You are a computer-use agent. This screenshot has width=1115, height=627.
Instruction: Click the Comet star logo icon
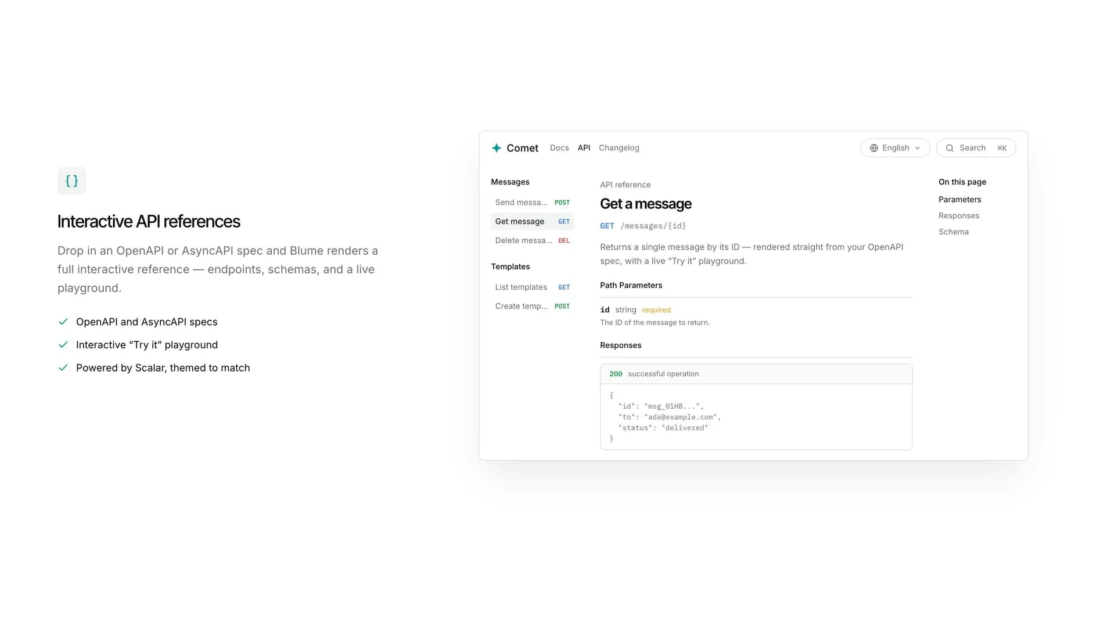click(x=497, y=148)
